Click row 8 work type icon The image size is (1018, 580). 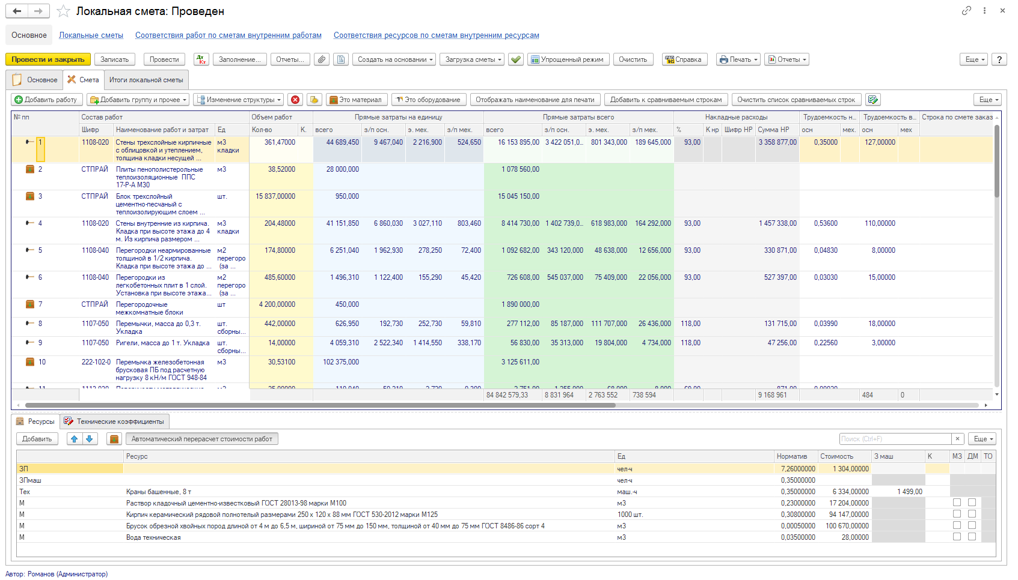point(30,324)
